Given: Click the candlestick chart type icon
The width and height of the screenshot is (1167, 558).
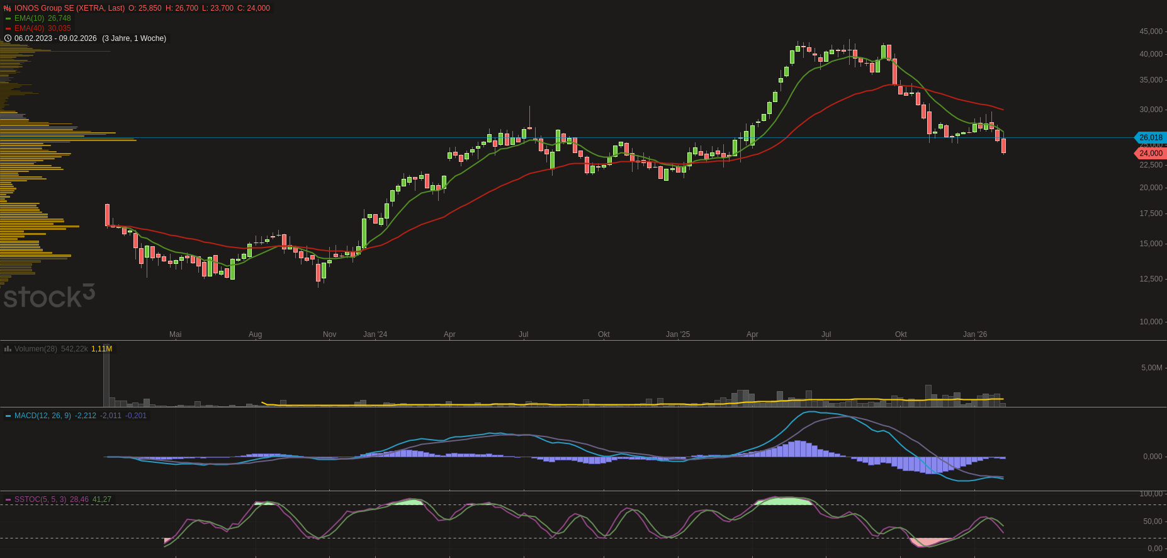Looking at the screenshot, I should pyautogui.click(x=8, y=8).
